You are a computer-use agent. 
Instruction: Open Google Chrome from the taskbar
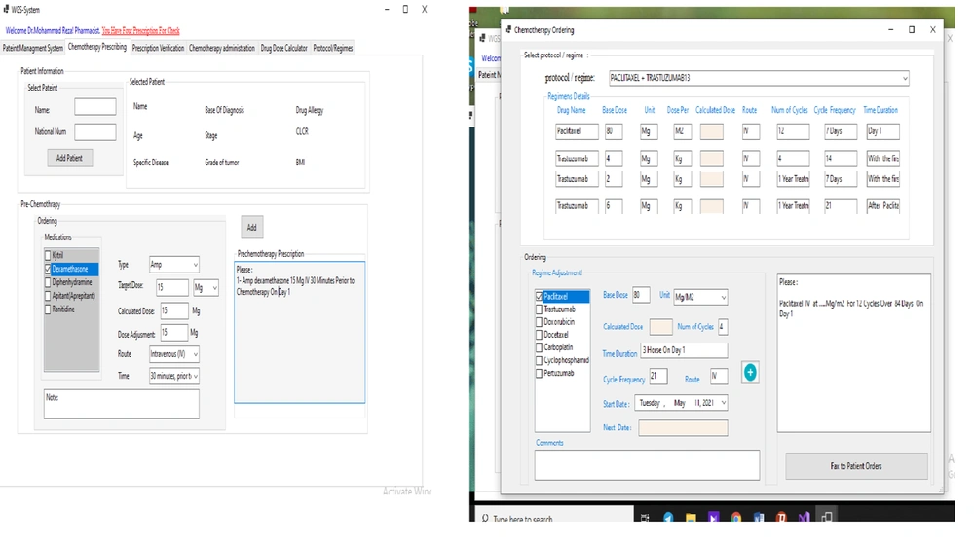pos(736,517)
